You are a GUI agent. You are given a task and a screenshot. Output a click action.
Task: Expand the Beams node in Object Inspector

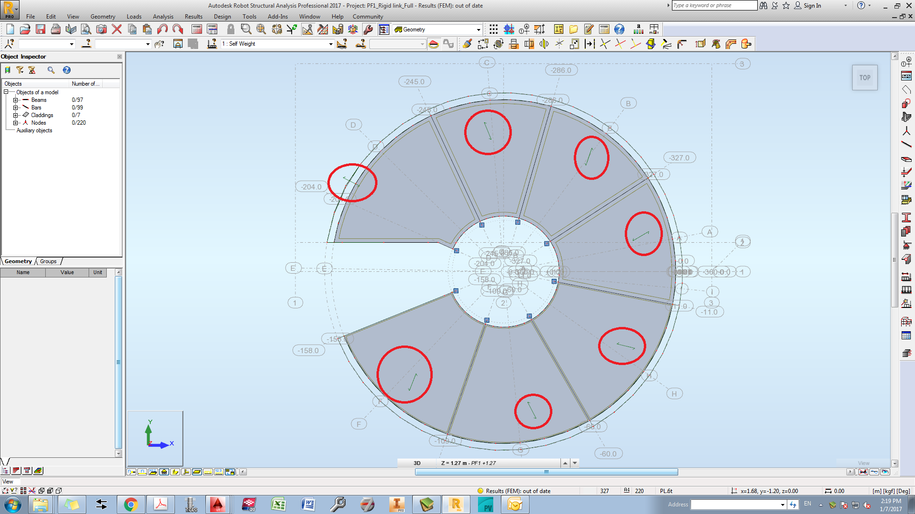point(16,100)
